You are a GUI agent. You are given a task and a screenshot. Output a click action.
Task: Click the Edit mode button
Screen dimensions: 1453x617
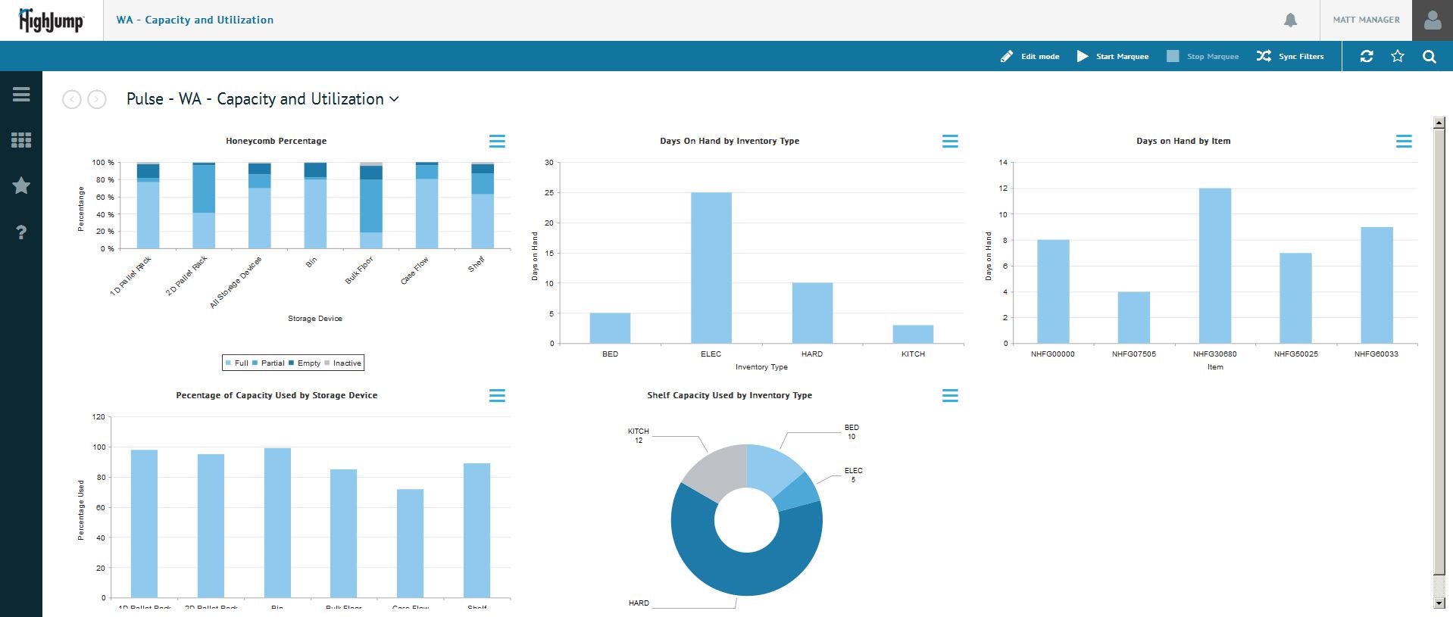click(1030, 57)
